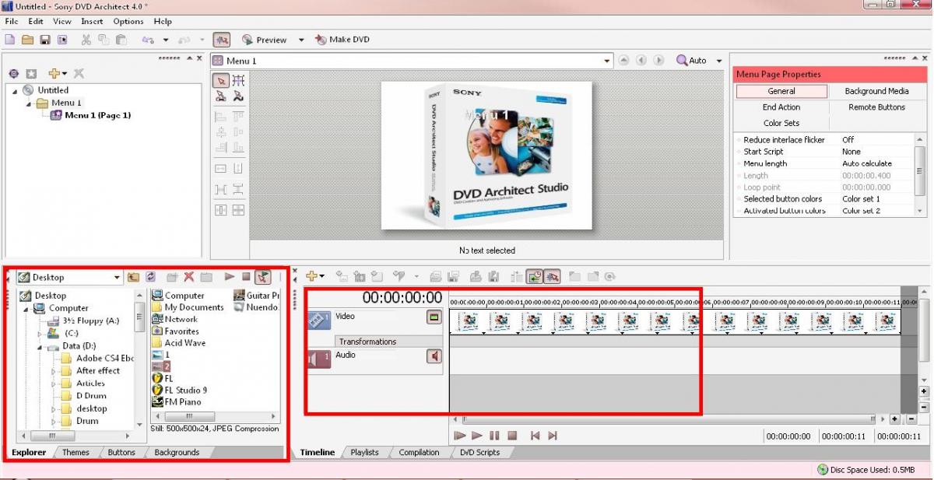
Task: Click the Preview button in the main toolbar
Action: pos(265,40)
